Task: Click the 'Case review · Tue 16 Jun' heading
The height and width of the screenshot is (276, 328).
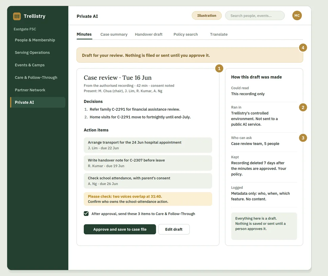Action: 118,78
